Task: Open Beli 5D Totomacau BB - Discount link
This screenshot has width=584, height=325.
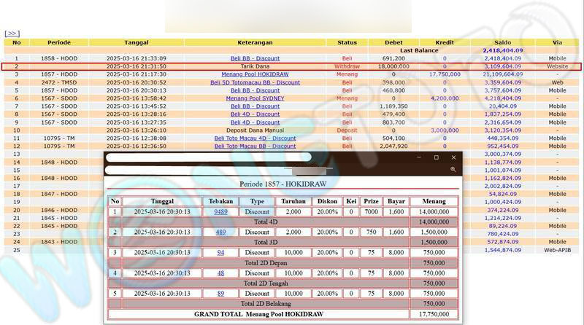Action: (255, 82)
